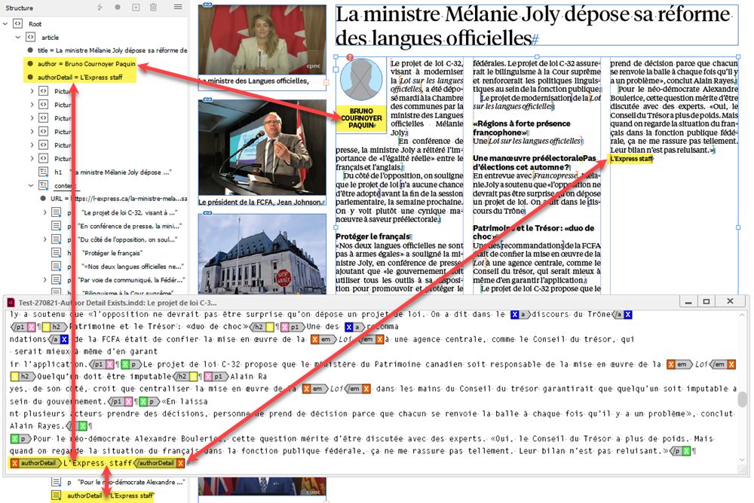Minimize the Story Editor window

pos(688,301)
